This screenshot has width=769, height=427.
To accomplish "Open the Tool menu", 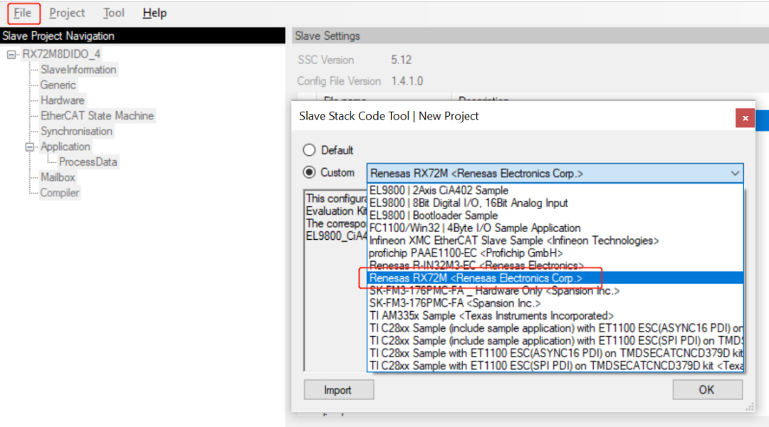I will coord(113,12).
